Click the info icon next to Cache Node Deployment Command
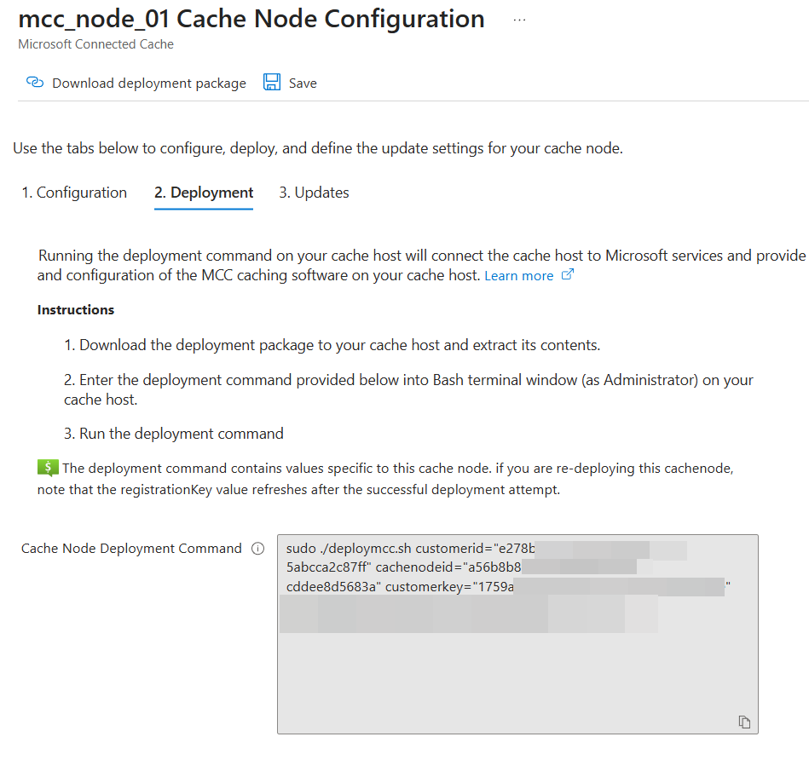Viewport: 809px width, 777px height. pyautogui.click(x=257, y=549)
